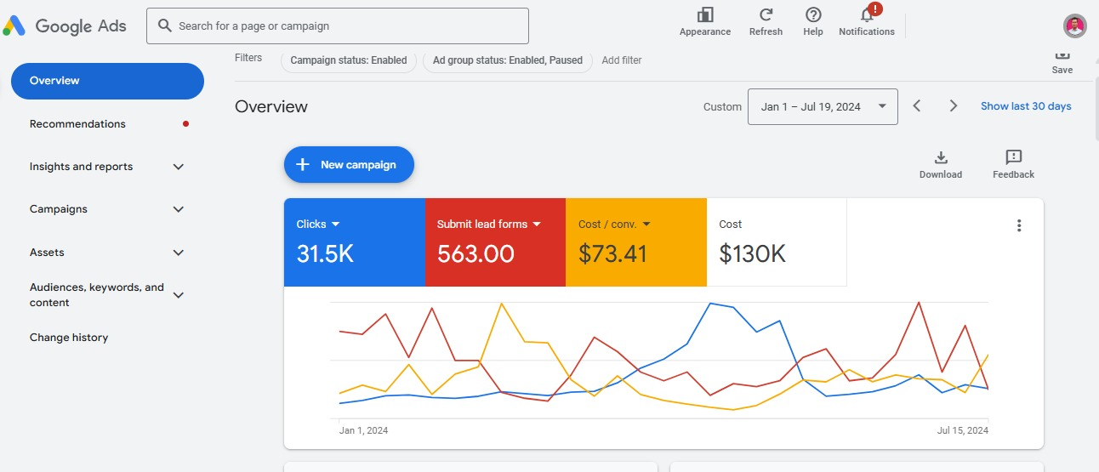Download the overview report
Image resolution: width=1099 pixels, height=472 pixels.
(940, 158)
